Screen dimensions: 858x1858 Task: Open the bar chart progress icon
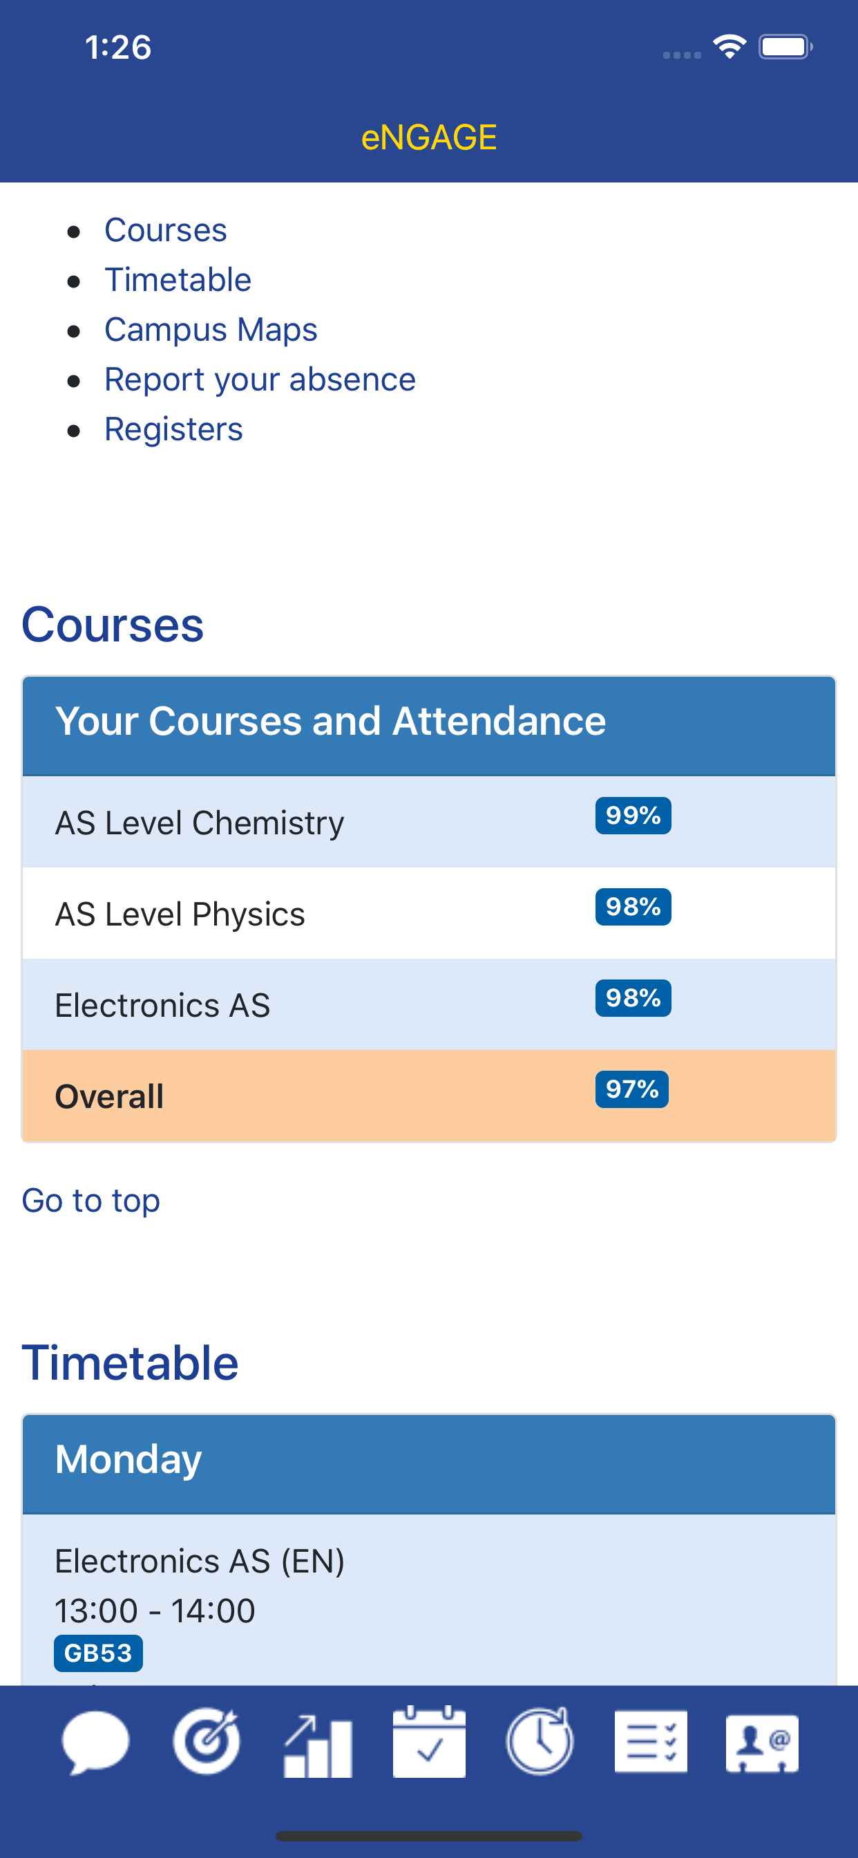pos(318,1745)
